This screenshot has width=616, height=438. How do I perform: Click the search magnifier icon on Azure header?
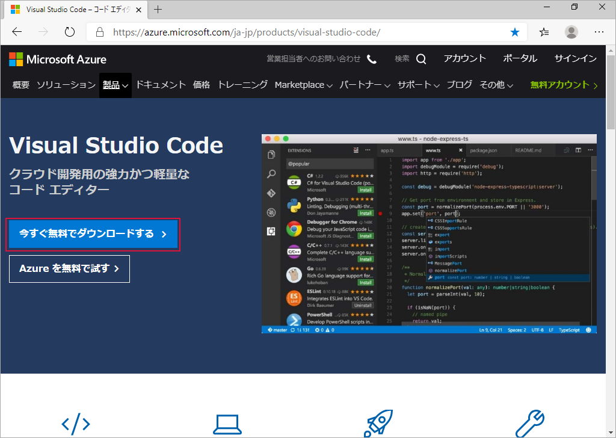click(421, 59)
